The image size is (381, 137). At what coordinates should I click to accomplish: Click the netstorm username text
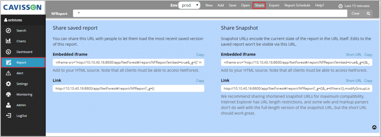click(15, 20)
